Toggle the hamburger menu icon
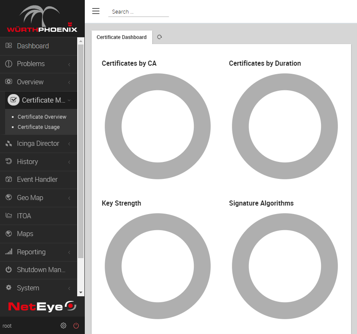This screenshot has width=357, height=334. (x=96, y=11)
